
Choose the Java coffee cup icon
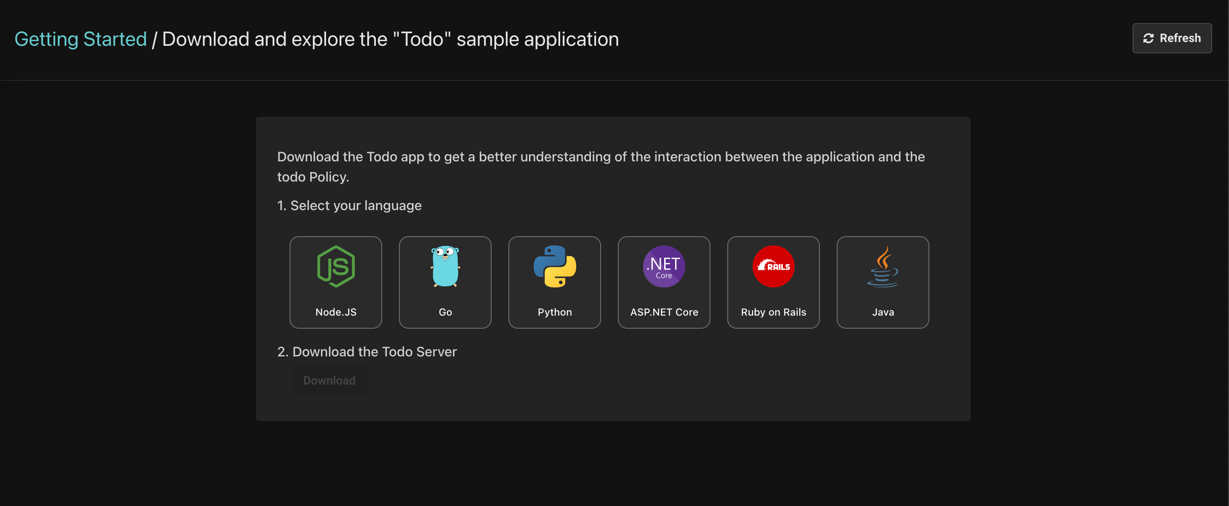coord(883,266)
